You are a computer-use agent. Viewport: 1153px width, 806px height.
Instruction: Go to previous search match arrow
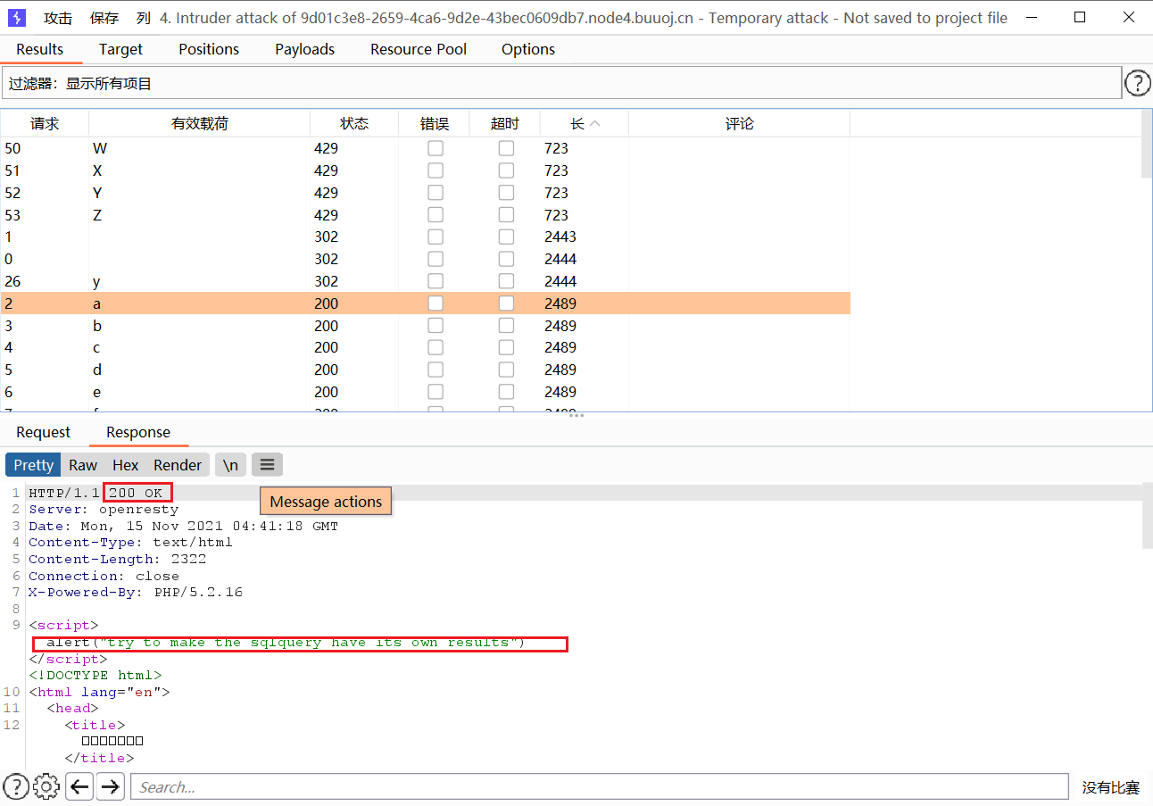[79, 786]
